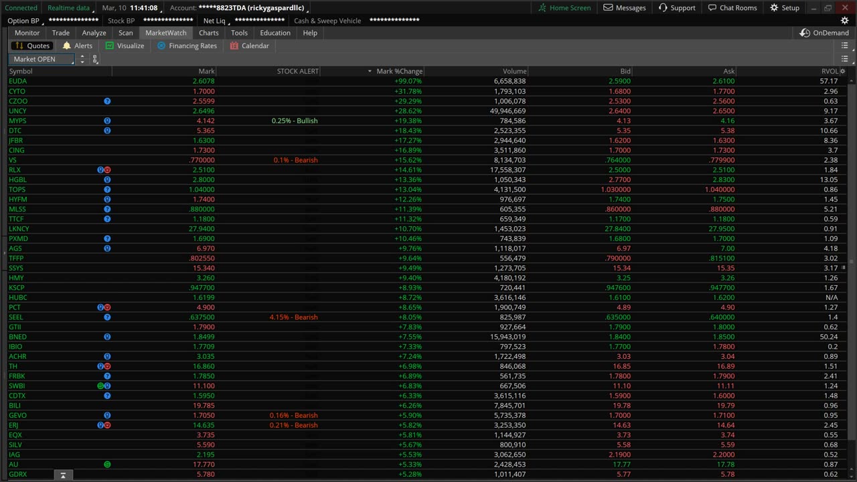Open Chat Rooms
This screenshot has width=857, height=482.
[x=732, y=7]
